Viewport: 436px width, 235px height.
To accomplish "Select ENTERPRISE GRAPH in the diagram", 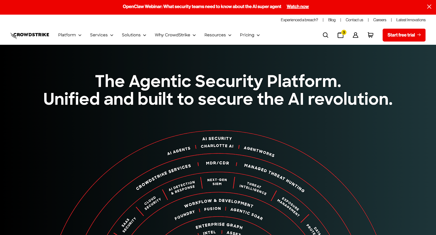I will click(219, 225).
